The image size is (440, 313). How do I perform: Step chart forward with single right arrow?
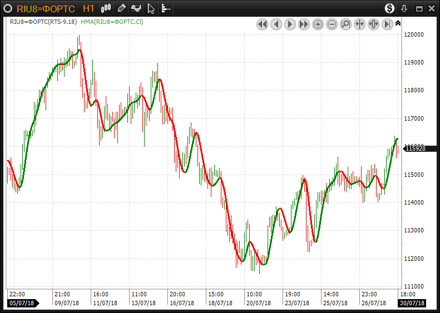point(290,24)
